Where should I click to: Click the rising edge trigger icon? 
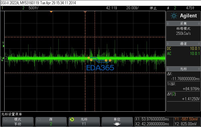coord(168,8)
